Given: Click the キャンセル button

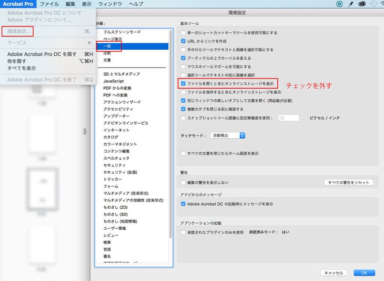Looking at the screenshot, I should click(334, 273).
